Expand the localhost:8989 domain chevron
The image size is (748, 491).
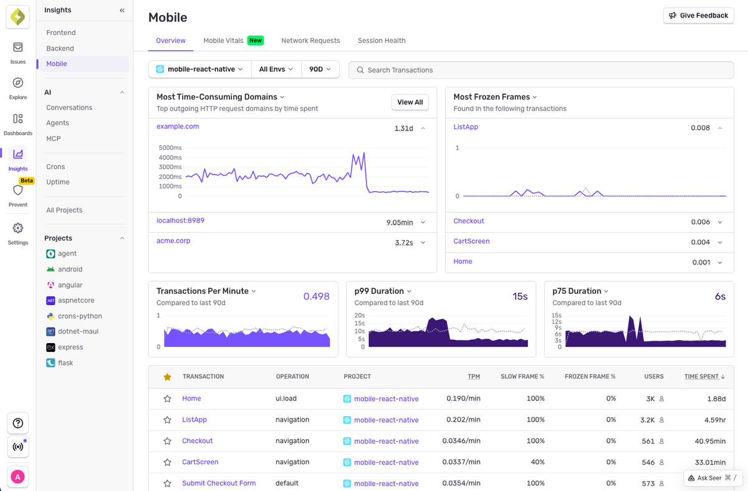click(x=422, y=222)
